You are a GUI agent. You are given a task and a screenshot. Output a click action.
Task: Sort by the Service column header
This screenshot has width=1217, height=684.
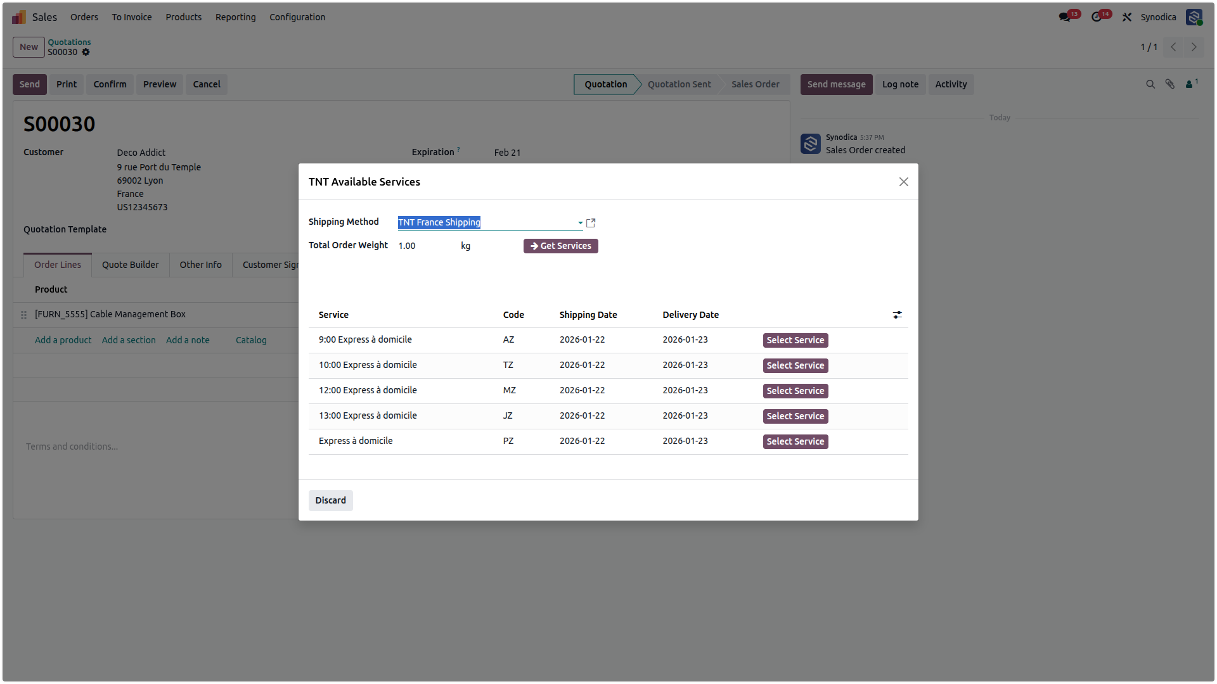coord(333,315)
